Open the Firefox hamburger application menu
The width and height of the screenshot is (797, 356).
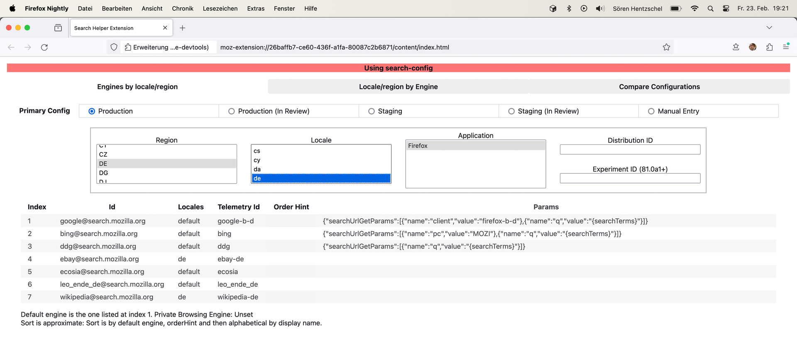pyautogui.click(x=786, y=47)
